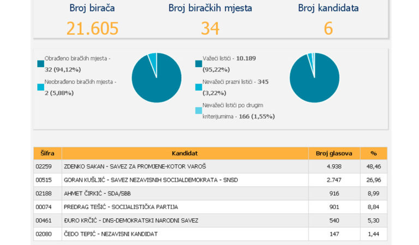Click percentage cell '26,96'
The height and width of the screenshot is (245, 419).
[x=374, y=180]
